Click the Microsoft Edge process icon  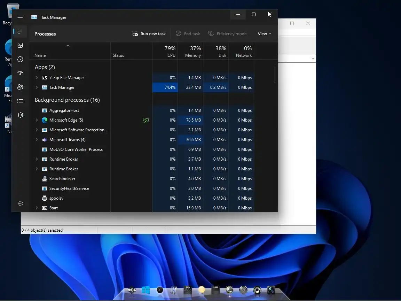45,120
